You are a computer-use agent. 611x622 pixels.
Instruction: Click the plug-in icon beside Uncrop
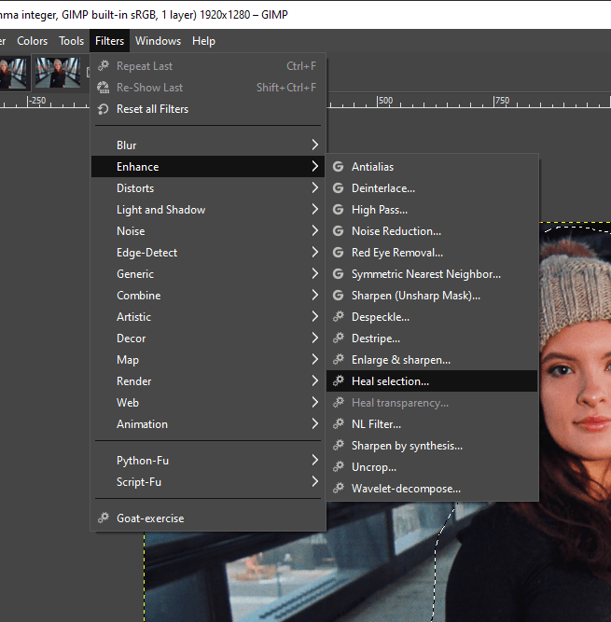[338, 466]
